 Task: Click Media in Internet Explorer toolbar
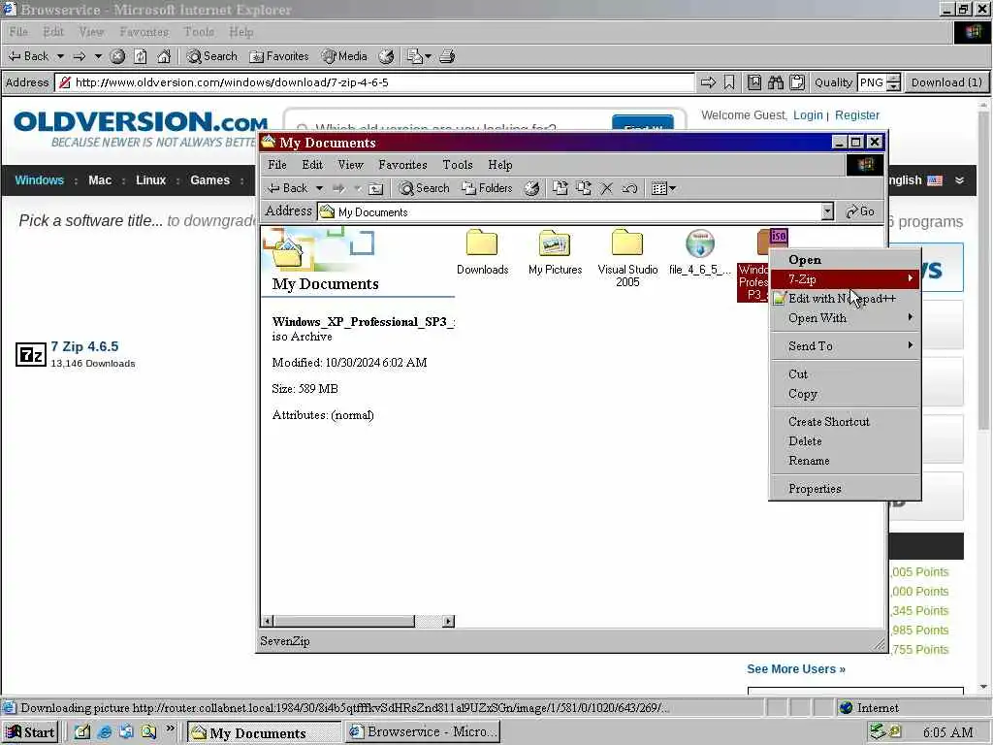point(344,56)
